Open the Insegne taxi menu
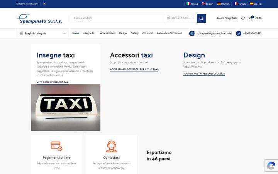Screen dimensions: 278x174 (90, 33)
